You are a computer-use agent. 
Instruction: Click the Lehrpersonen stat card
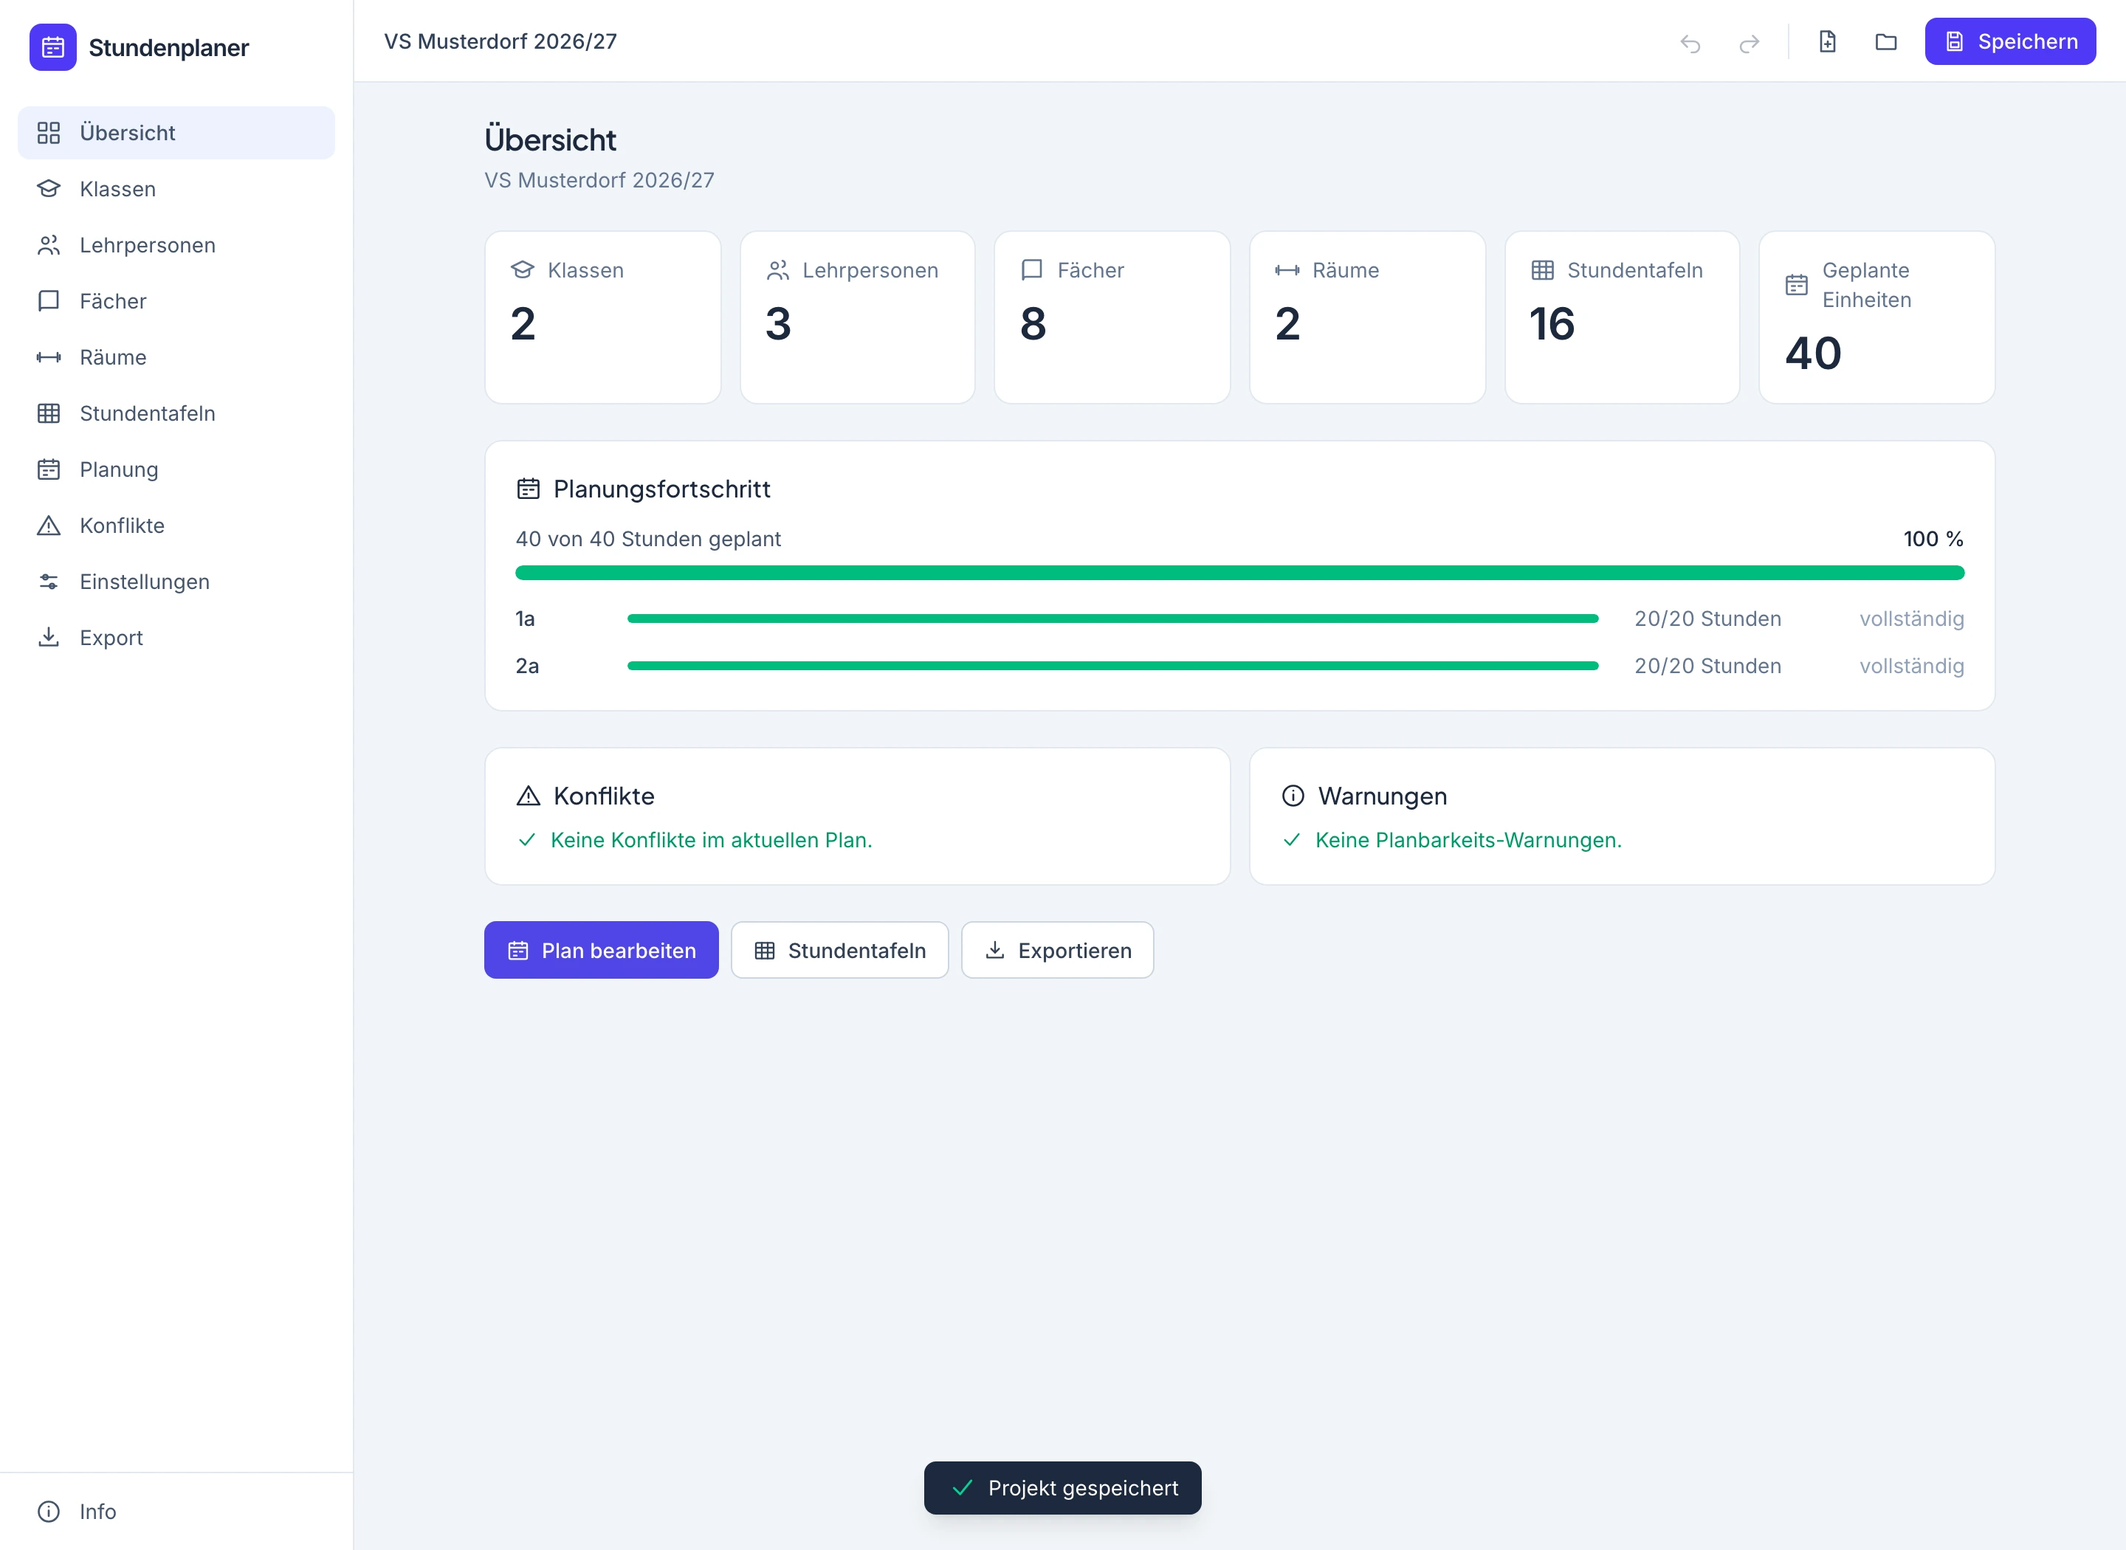click(x=858, y=318)
